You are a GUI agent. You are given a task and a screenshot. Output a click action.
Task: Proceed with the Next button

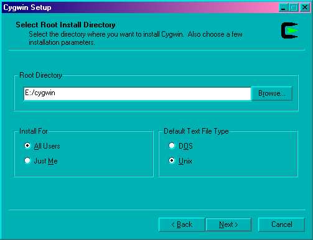pyautogui.click(x=228, y=224)
